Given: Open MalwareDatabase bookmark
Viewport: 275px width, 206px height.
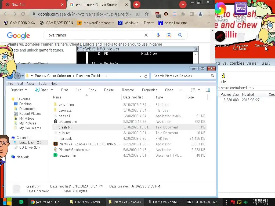Looking at the screenshot, I should pyautogui.click(x=96, y=23).
